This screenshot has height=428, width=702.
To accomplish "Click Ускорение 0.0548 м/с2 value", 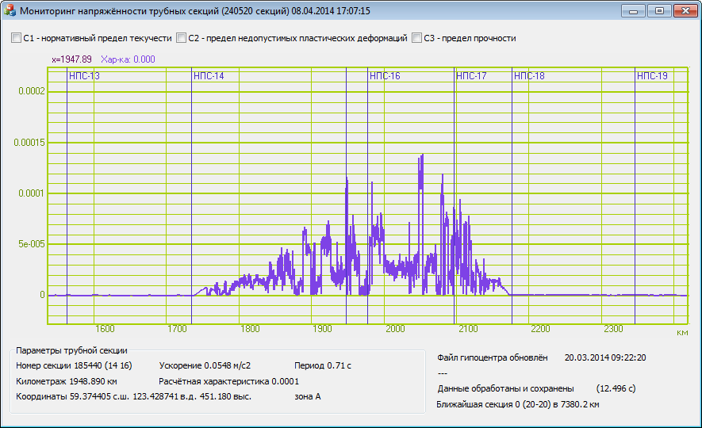I will click(x=205, y=366).
